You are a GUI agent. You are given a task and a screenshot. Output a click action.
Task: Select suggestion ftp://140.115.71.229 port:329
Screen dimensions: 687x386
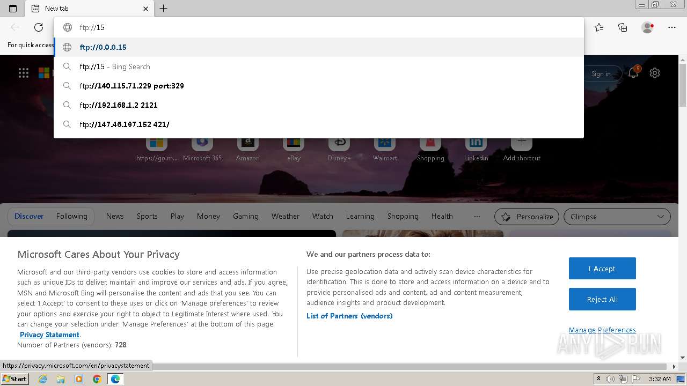coord(319,86)
